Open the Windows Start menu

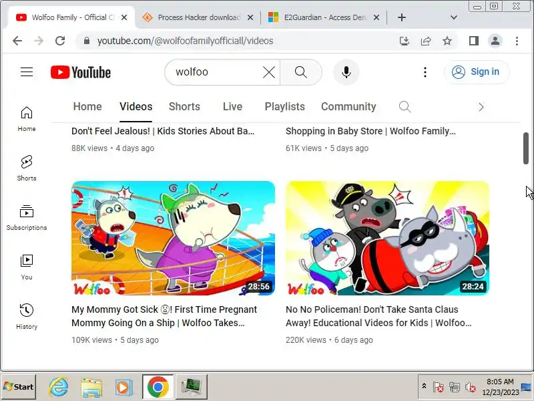pos(19,387)
